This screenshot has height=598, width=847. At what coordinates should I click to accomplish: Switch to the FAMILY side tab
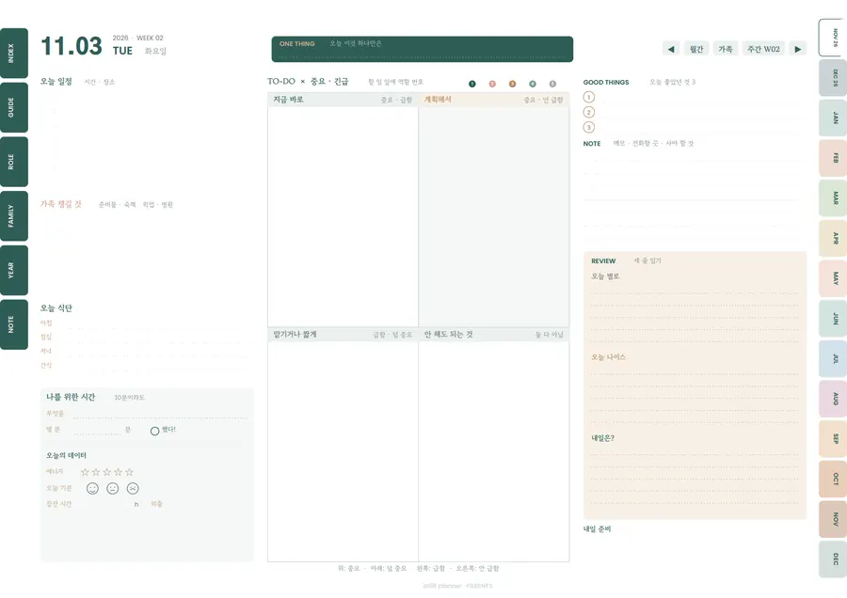pyautogui.click(x=13, y=216)
